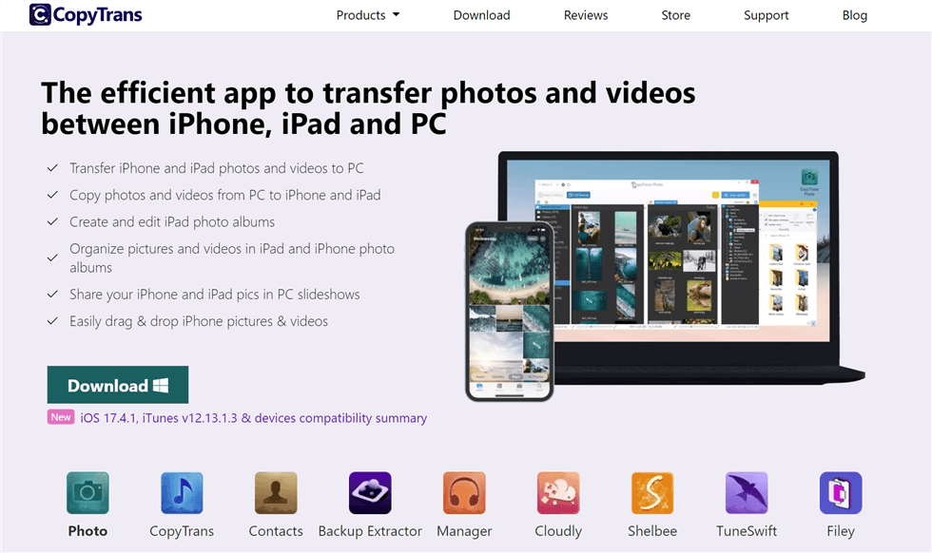932x553 pixels.
Task: Click the CopyTrans logo
Action: pyautogui.click(x=86, y=15)
